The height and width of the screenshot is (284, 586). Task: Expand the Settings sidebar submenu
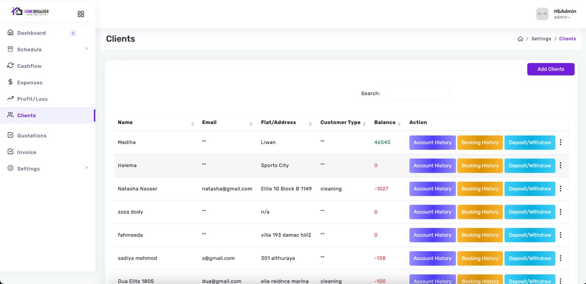[87, 168]
